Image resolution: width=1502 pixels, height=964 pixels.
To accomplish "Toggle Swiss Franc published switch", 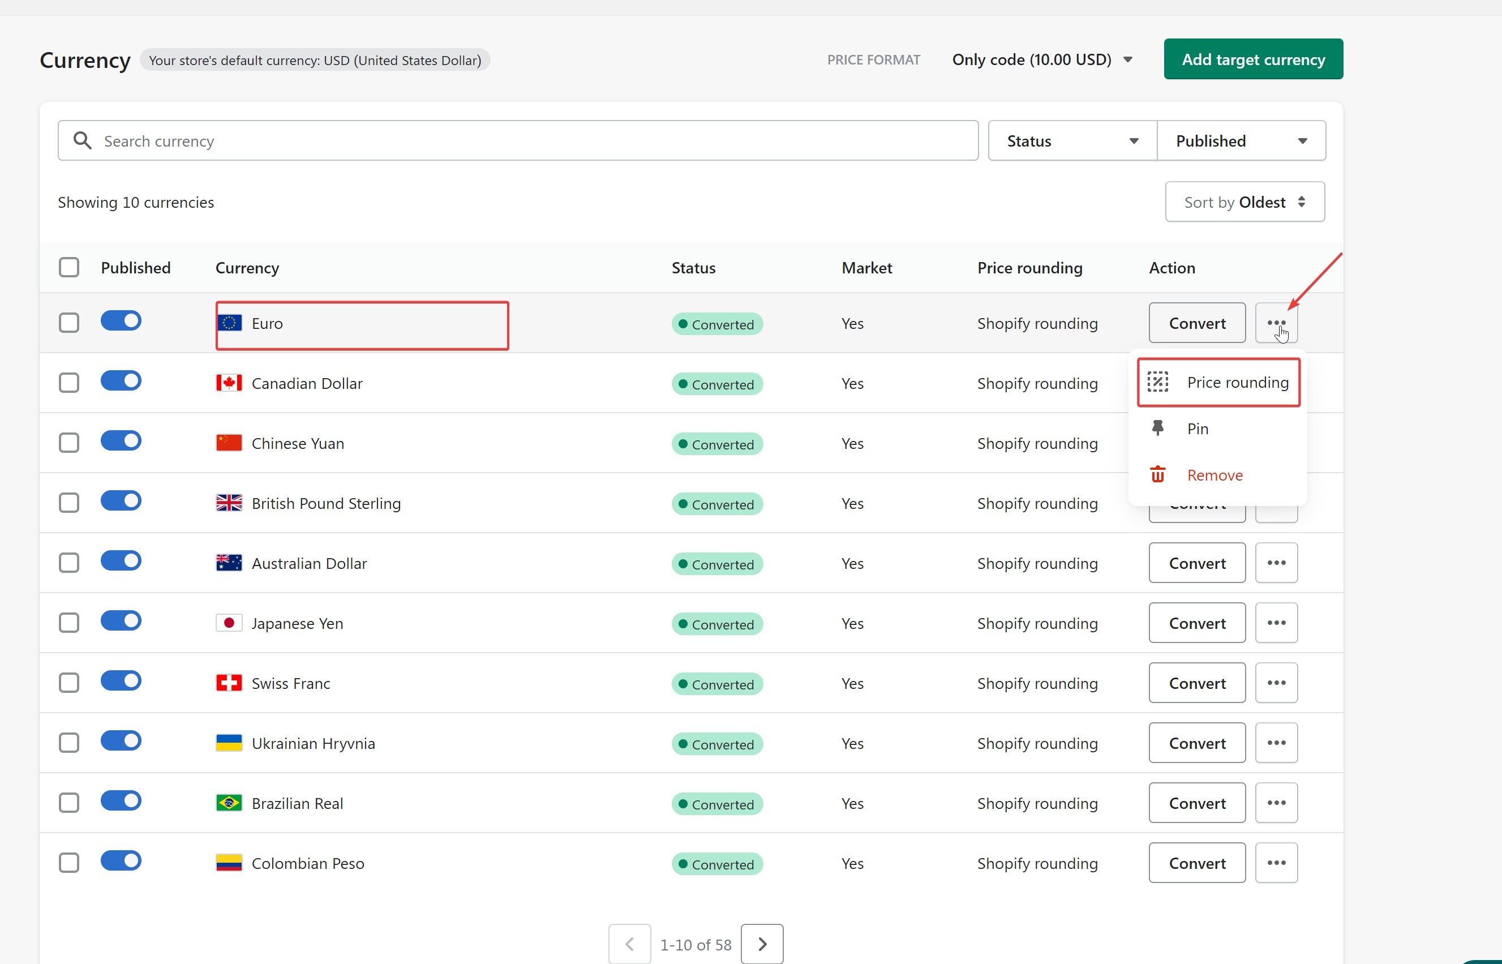I will coord(121,680).
